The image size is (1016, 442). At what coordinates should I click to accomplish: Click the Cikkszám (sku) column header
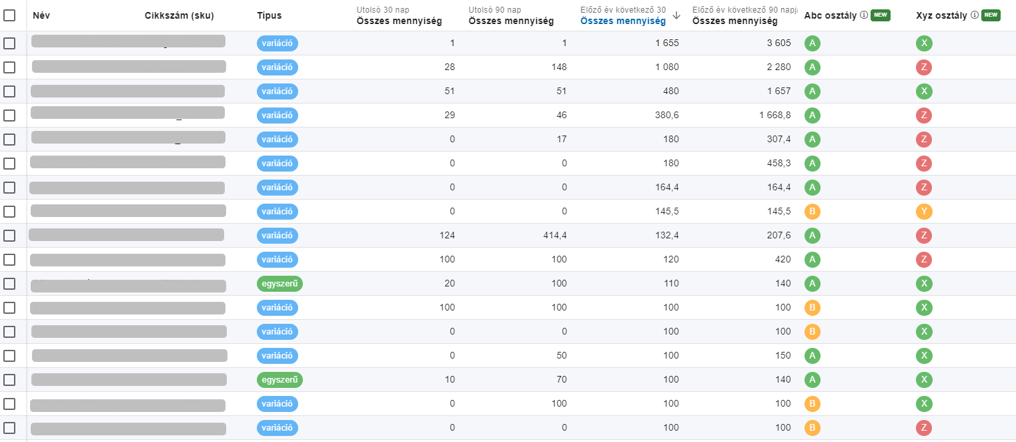click(x=179, y=15)
